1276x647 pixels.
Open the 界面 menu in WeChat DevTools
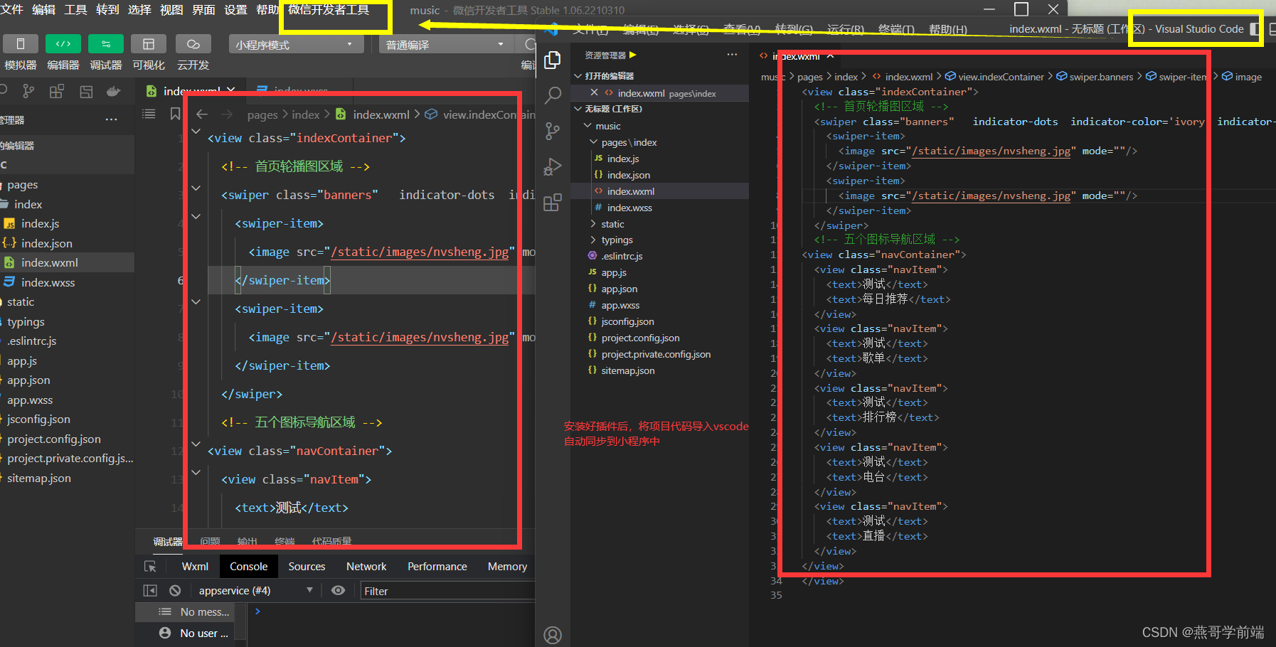(x=203, y=9)
